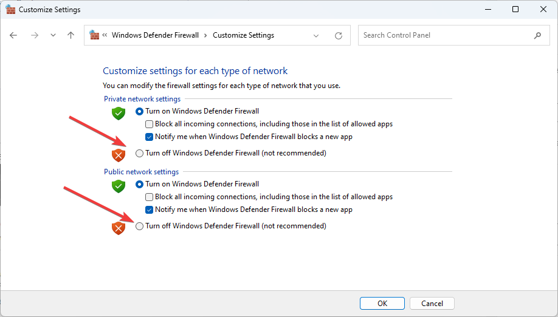This screenshot has width=558, height=317.
Task: Click the firewall icon in address bar
Action: click(94, 35)
